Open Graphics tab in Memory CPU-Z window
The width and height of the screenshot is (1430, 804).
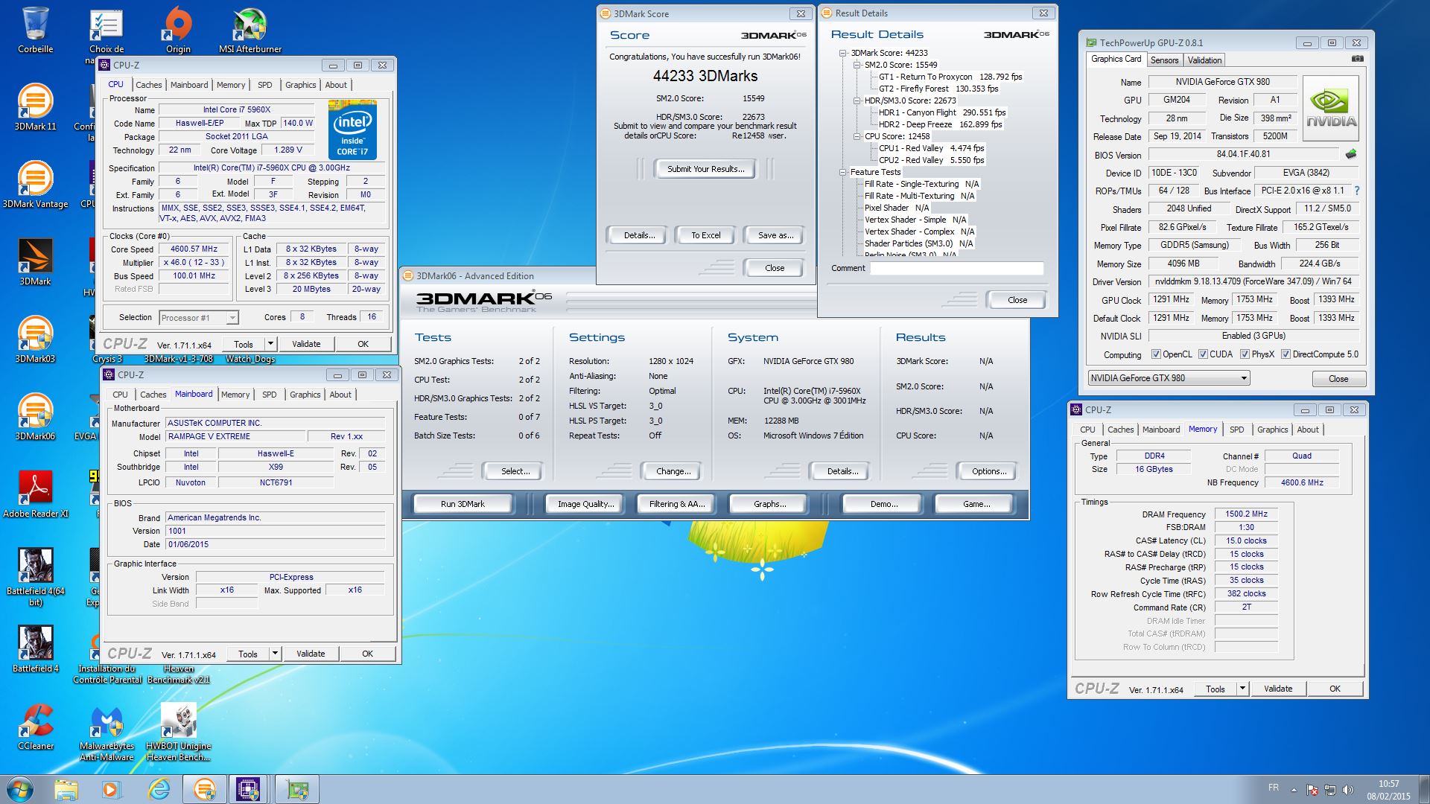[1272, 430]
